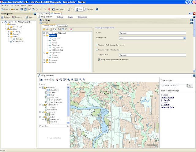Click the Zoom Out magnifier icon

(x=72, y=80)
